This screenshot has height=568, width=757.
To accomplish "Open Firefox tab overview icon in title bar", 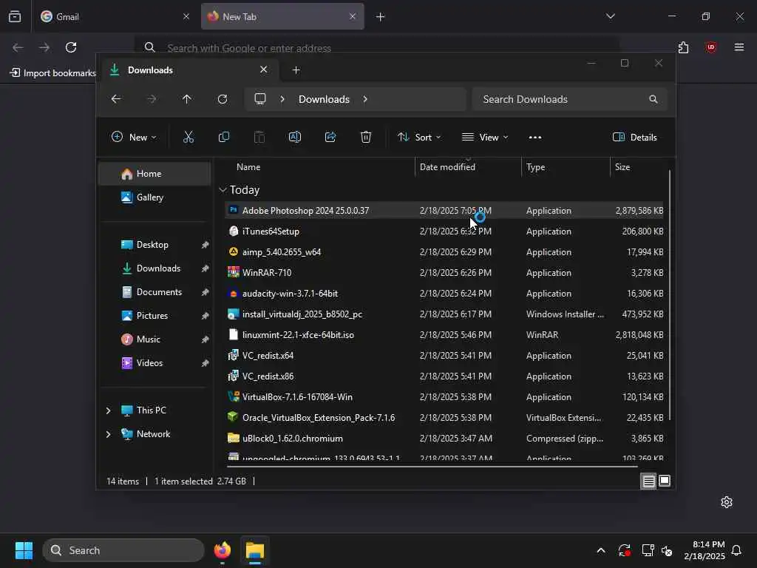I will click(15, 16).
